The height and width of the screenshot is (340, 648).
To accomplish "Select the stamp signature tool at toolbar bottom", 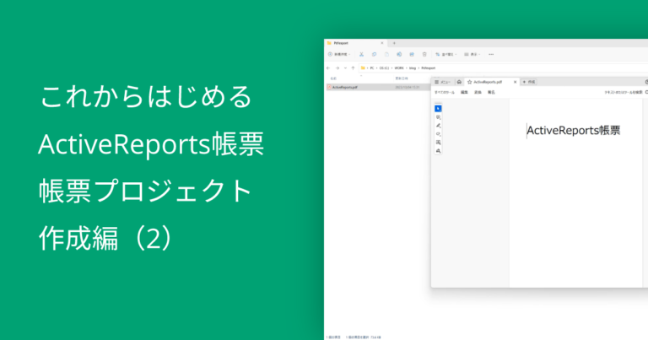I will point(438,151).
